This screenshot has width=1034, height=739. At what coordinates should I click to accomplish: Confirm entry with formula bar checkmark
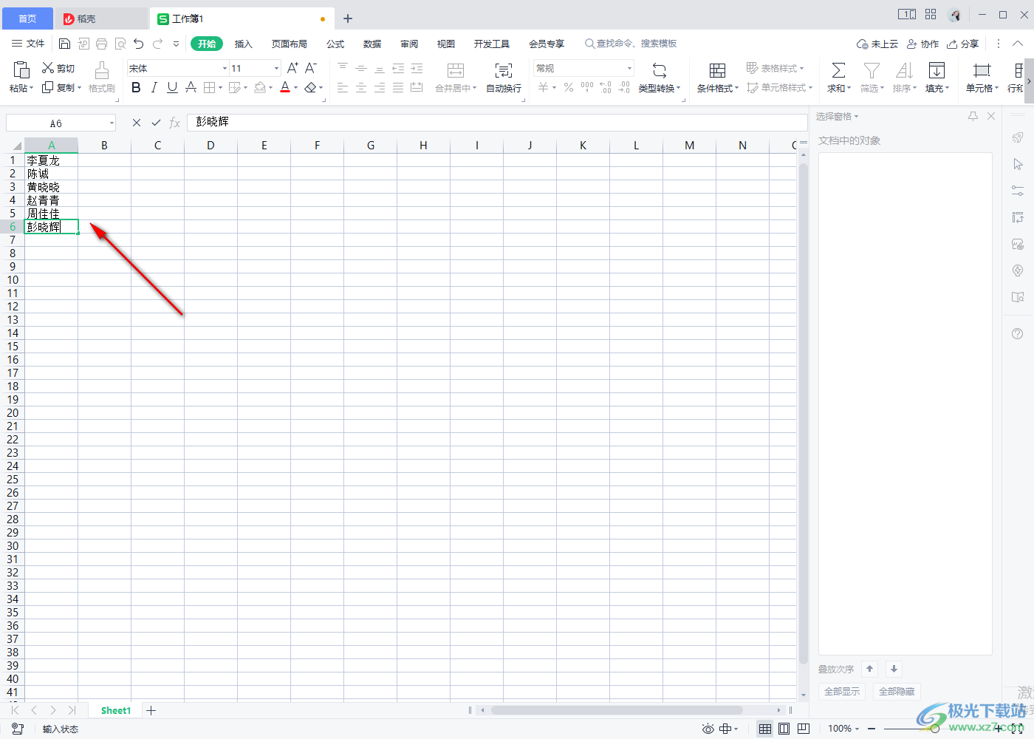pyautogui.click(x=156, y=123)
